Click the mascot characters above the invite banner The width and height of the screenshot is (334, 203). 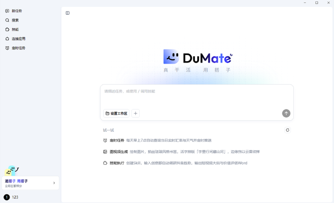pyautogui.click(x=11, y=171)
